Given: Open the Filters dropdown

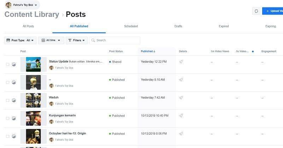Looking at the screenshot, I should pos(77,41).
